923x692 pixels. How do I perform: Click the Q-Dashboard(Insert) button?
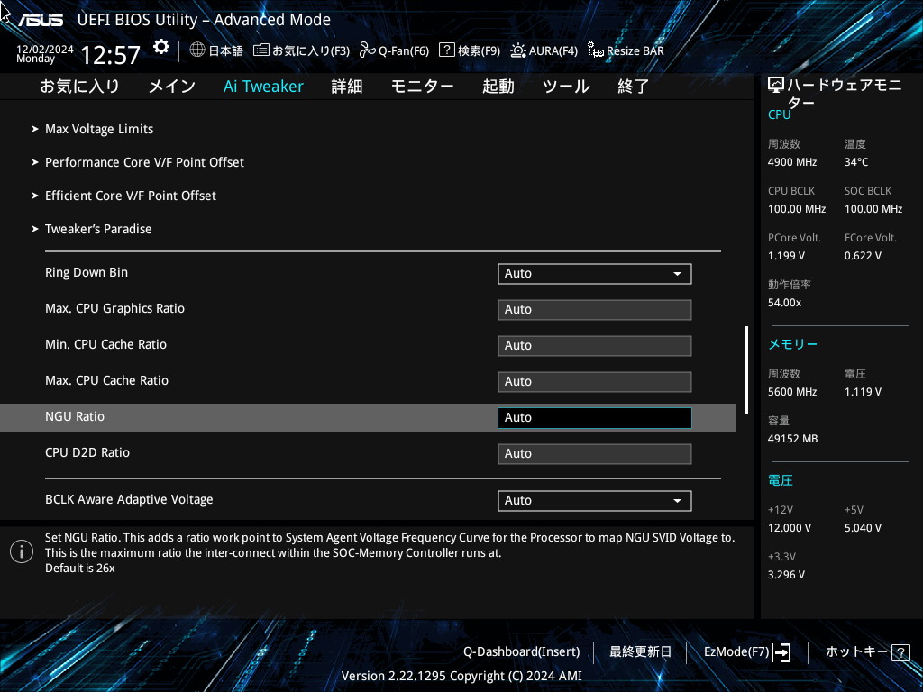tap(521, 651)
